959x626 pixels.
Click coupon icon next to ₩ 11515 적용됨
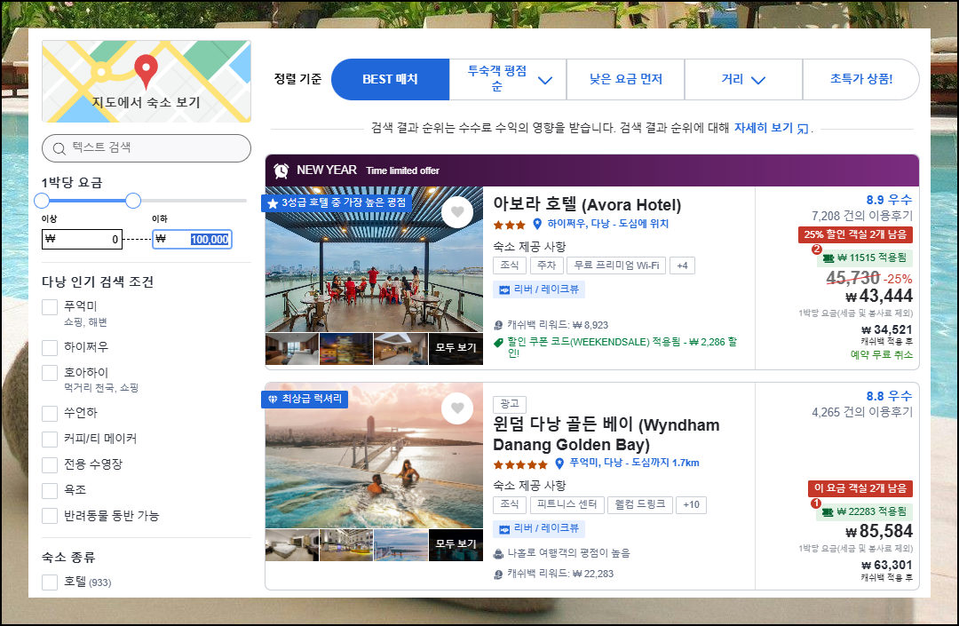click(828, 258)
